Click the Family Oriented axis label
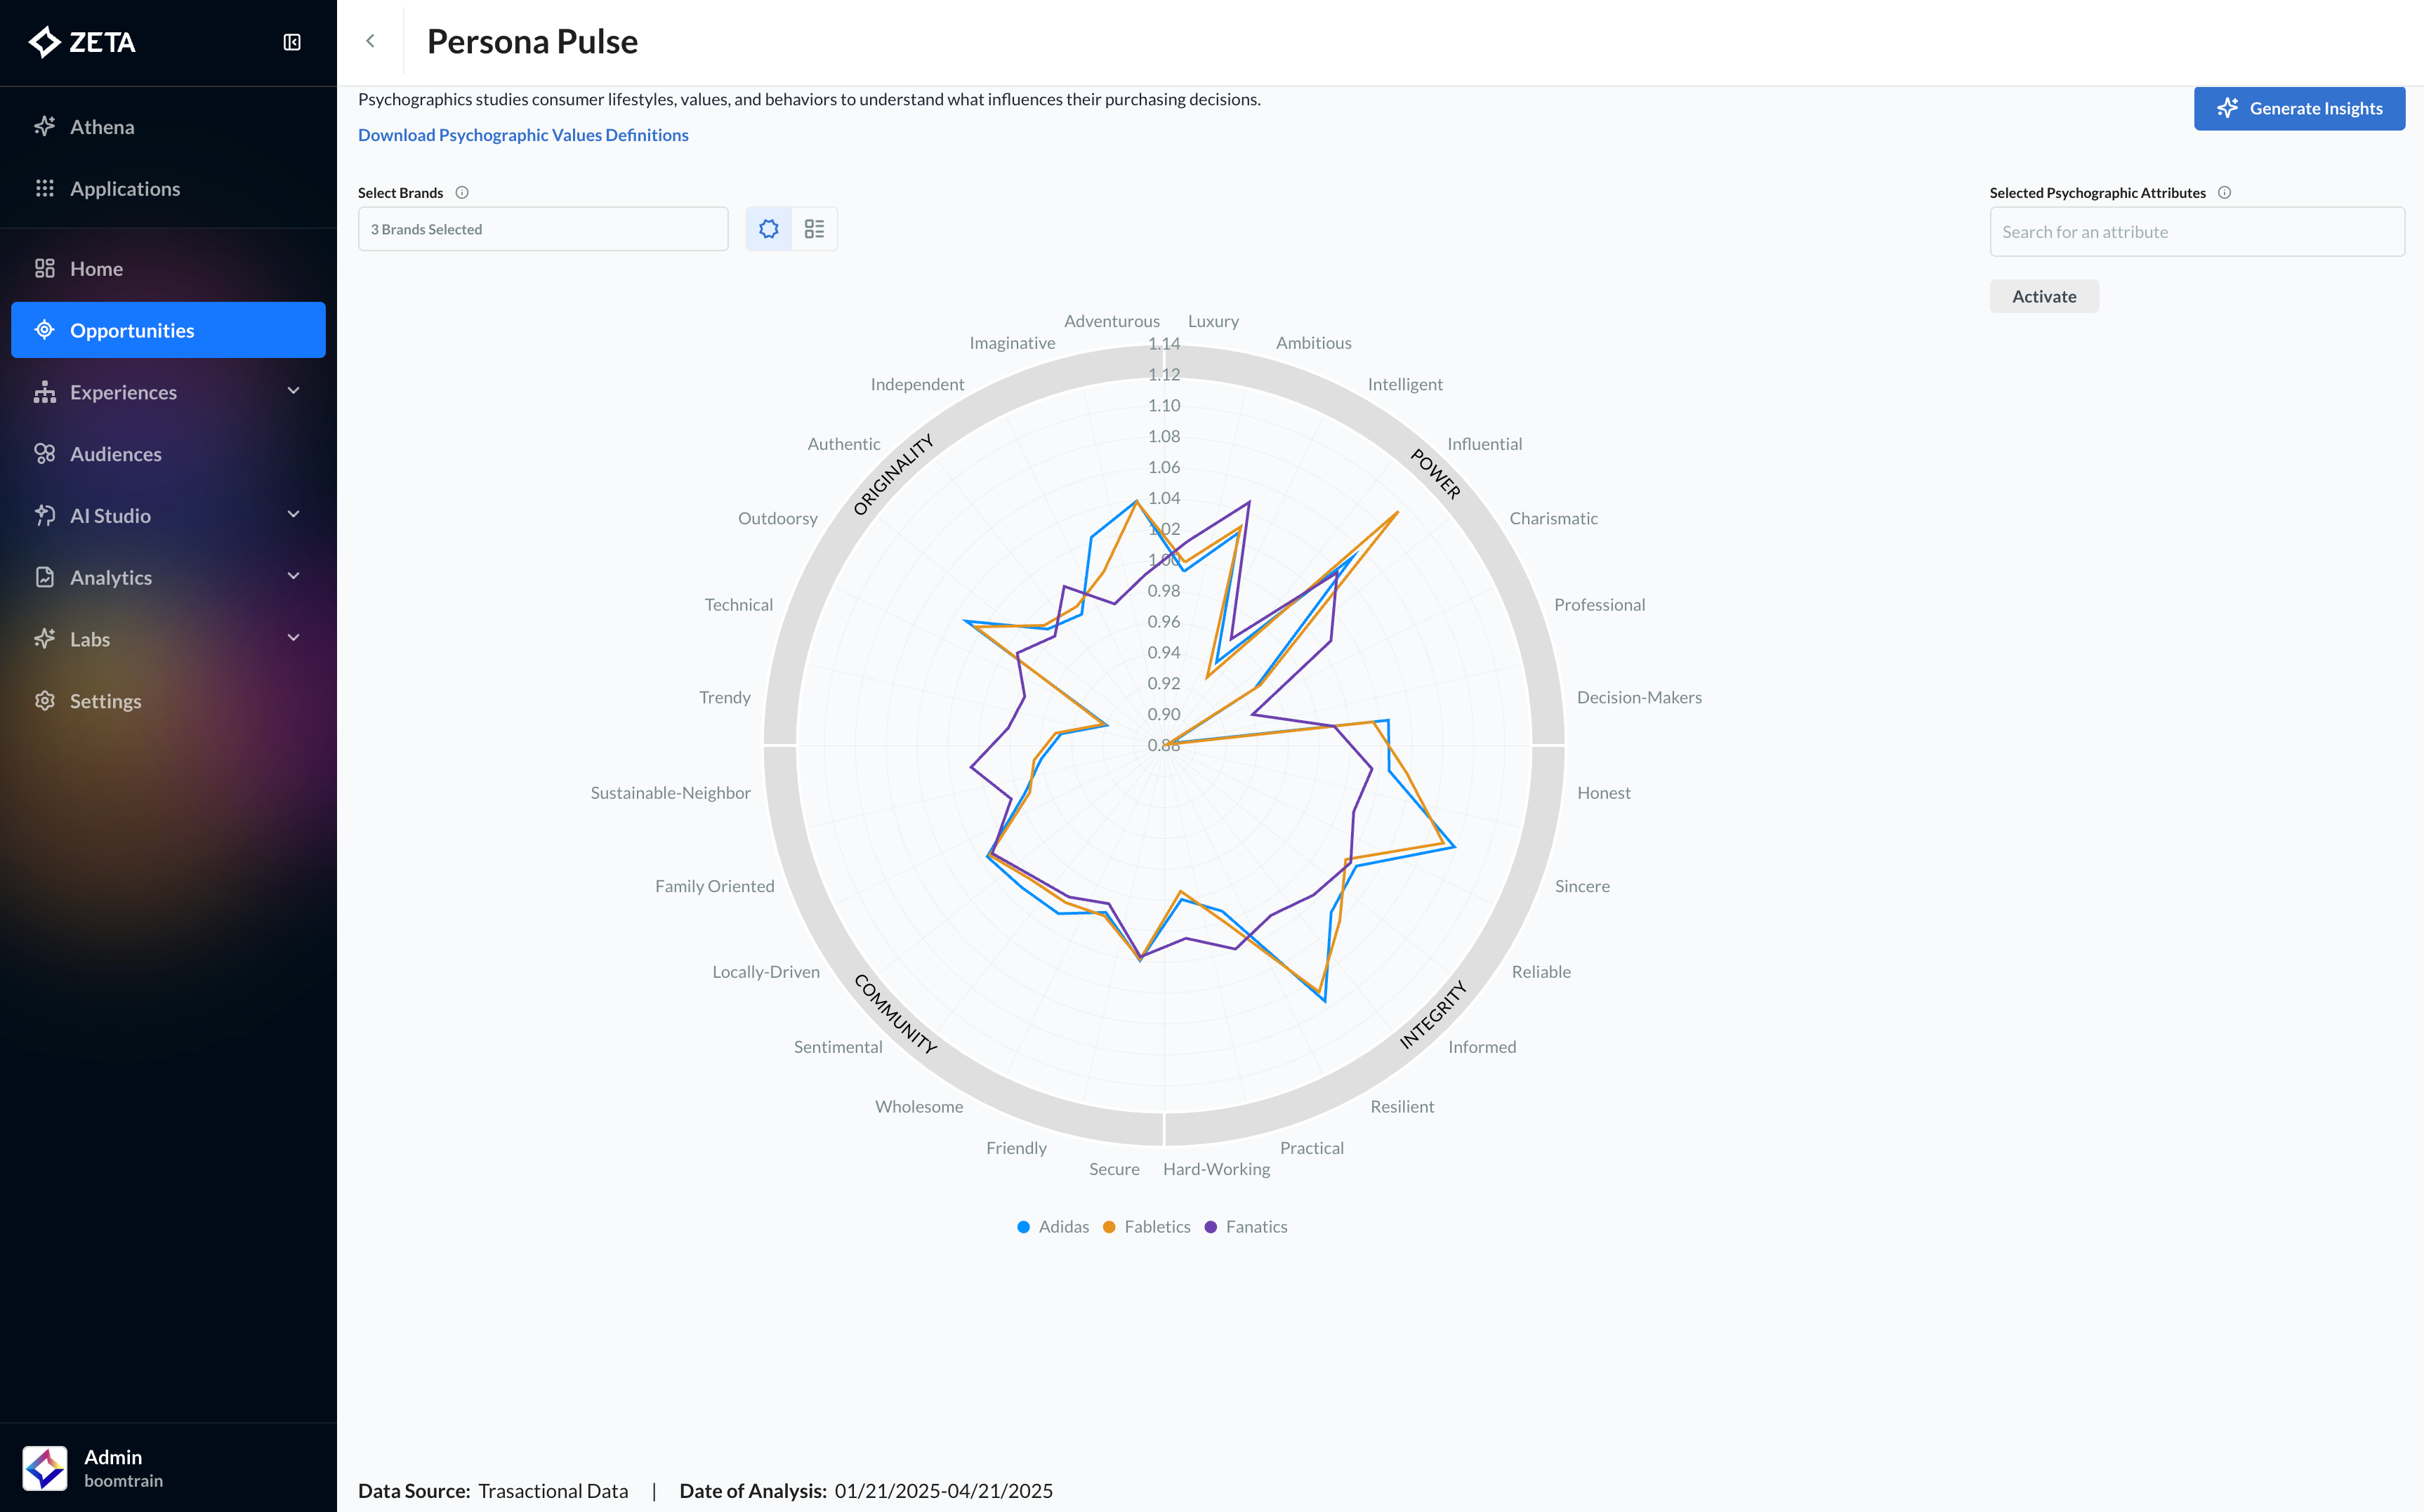 714,886
